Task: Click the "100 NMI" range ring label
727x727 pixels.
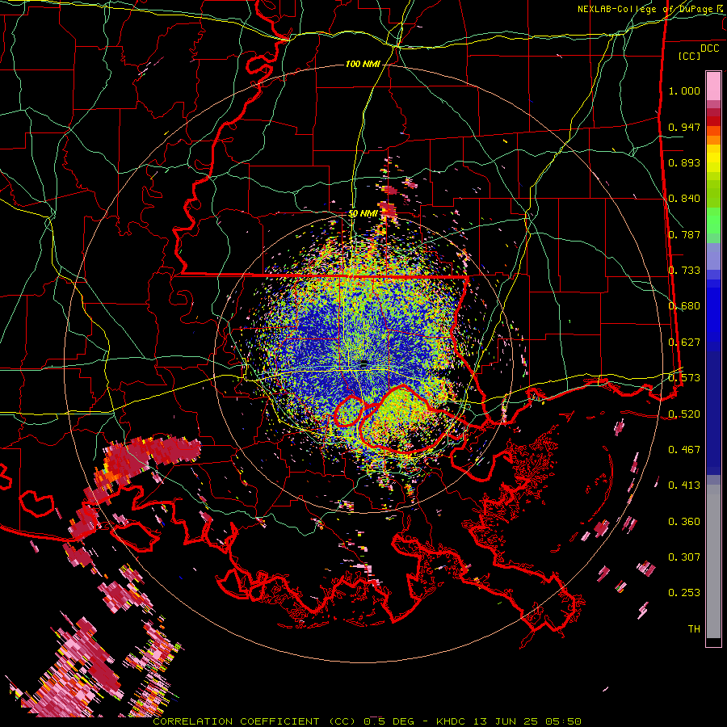Action: coord(363,64)
